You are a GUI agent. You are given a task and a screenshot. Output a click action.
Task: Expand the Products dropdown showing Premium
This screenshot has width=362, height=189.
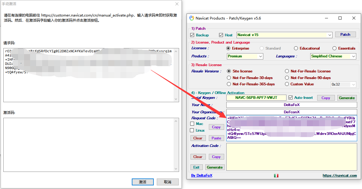260,56
